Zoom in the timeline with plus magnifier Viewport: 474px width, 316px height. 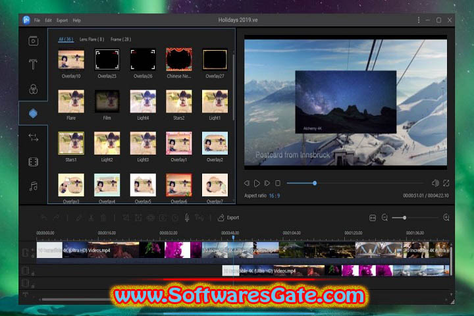[x=446, y=217]
